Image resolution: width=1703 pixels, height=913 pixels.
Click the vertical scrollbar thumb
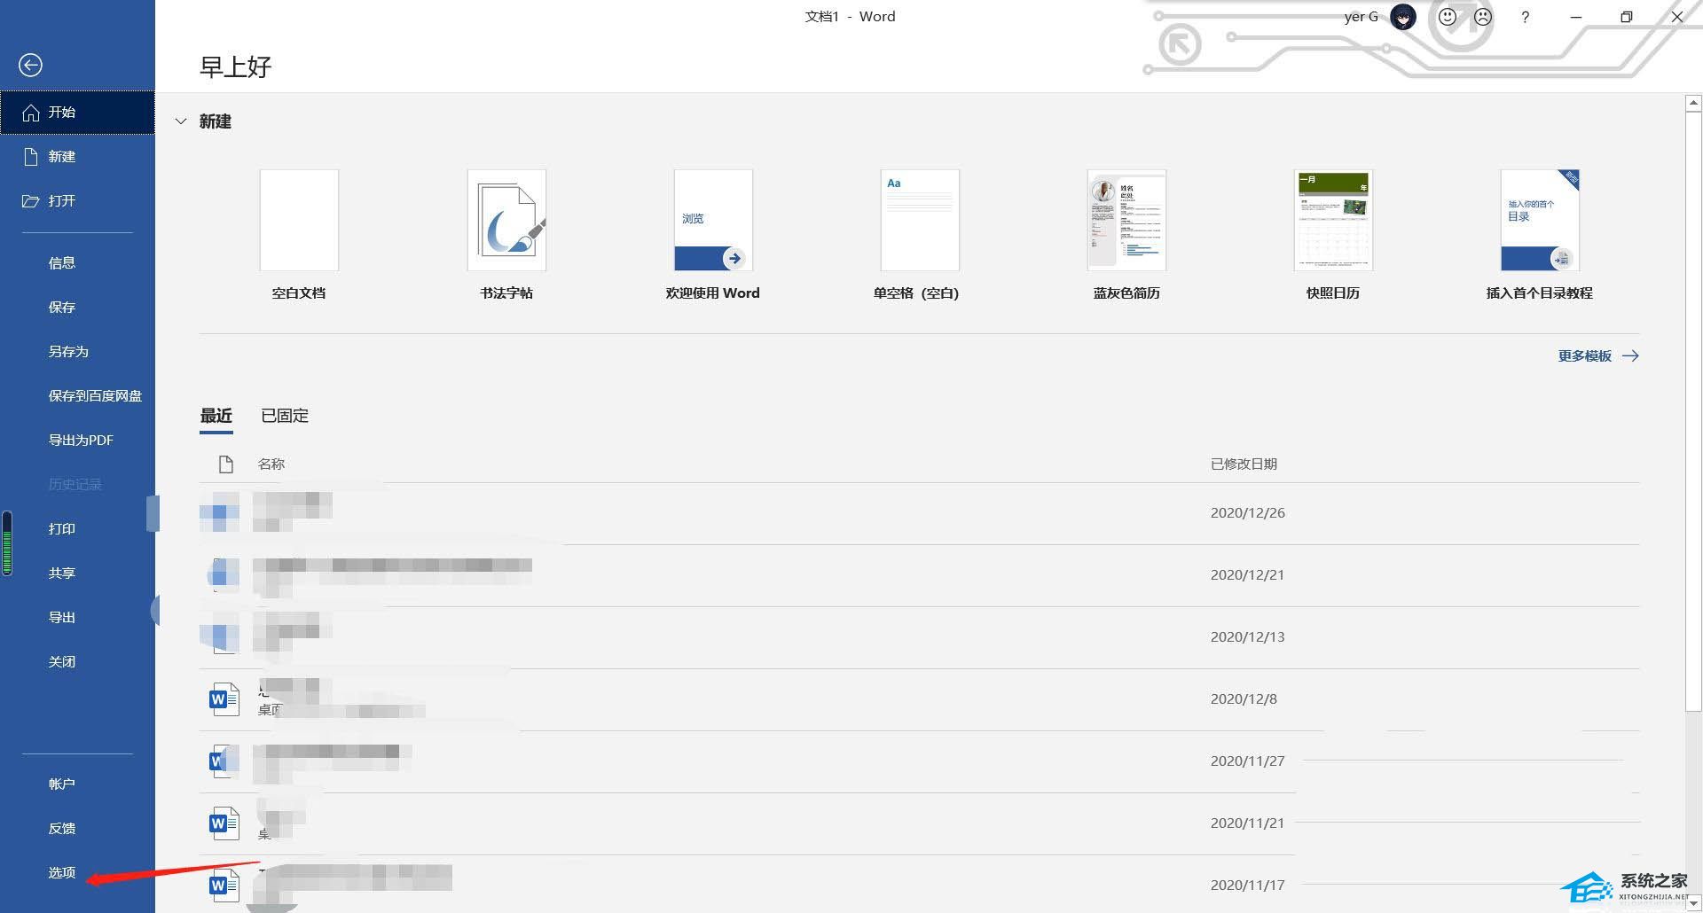click(x=1693, y=410)
